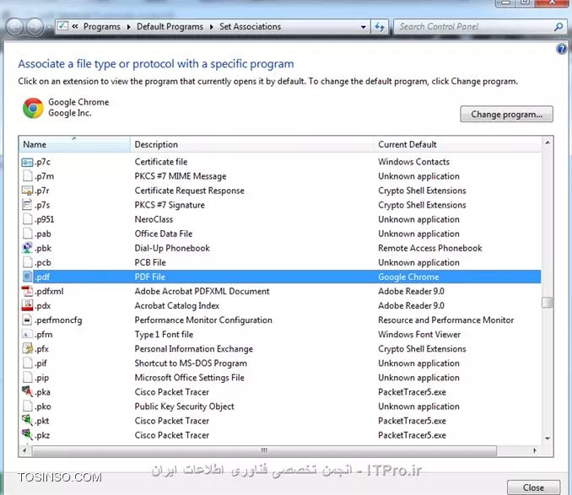Viewport: 572px width, 495px height.
Task: Expand the arrow after Default Programs breadcrumb
Action: (x=212, y=27)
